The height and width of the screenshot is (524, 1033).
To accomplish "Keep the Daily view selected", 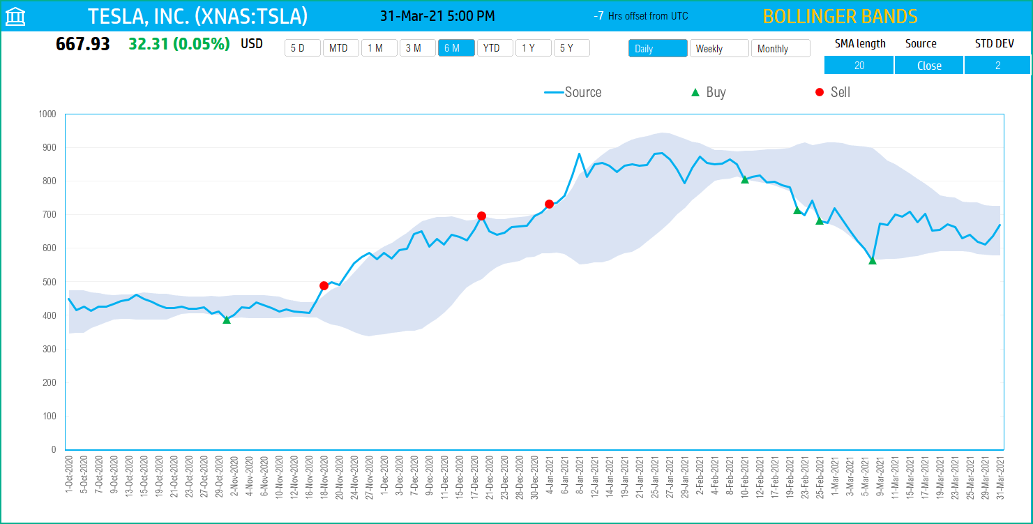I will pyautogui.click(x=657, y=48).
